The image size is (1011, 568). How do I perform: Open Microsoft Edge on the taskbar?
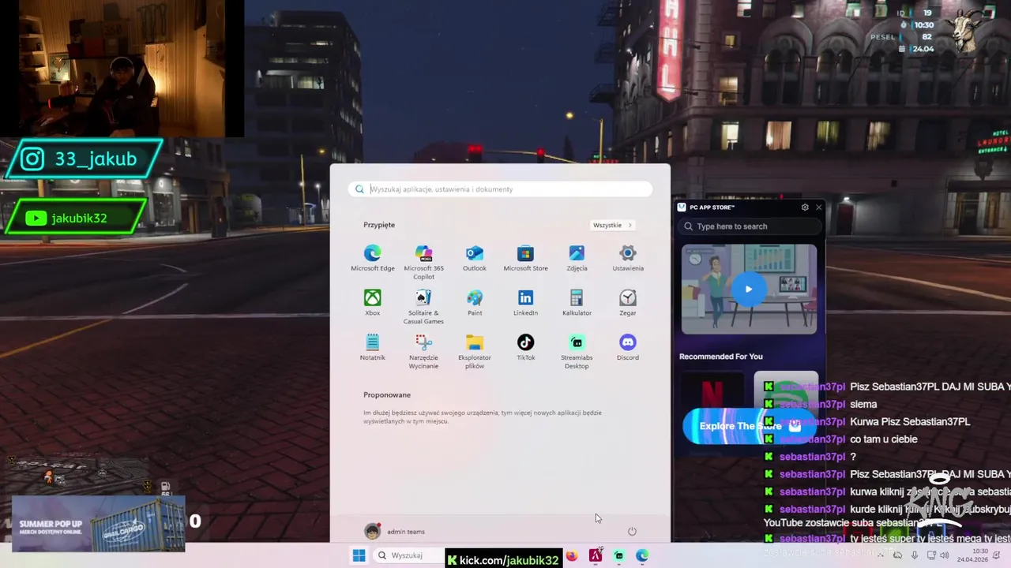[642, 555]
